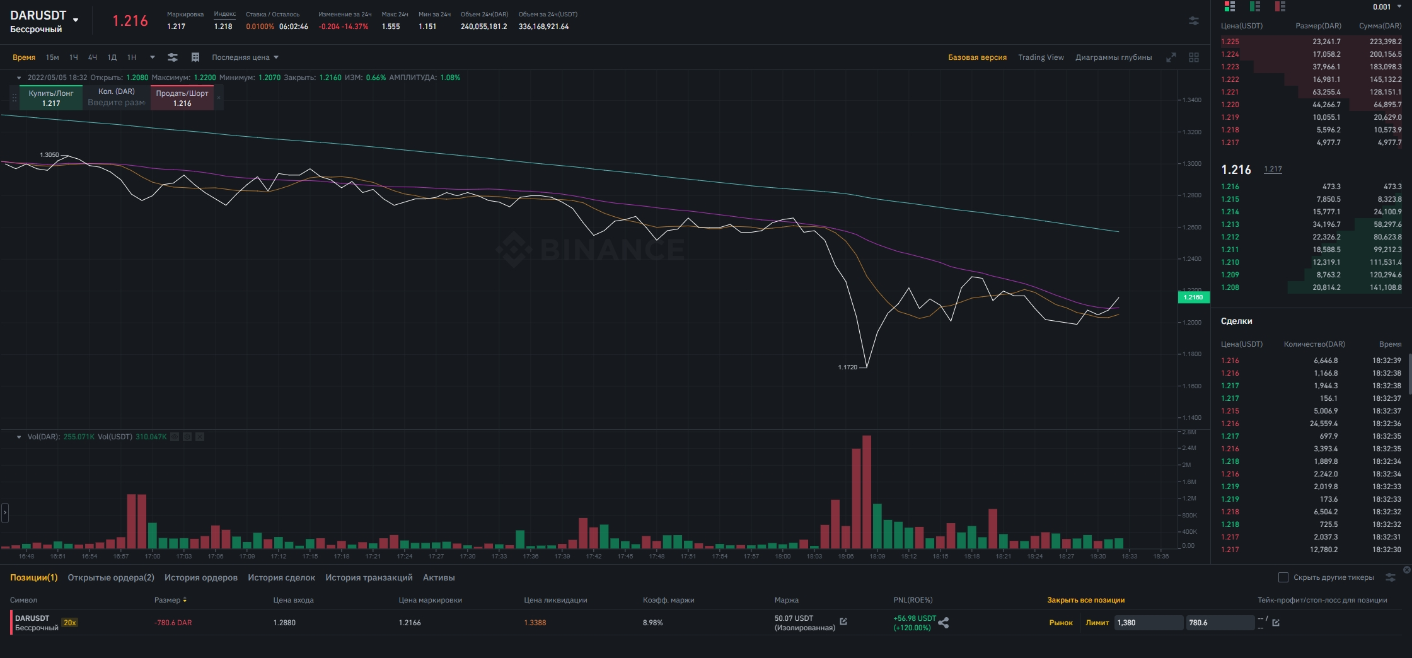The image size is (1412, 658).
Task: Switch to 'Открытые ордера(2)' tab
Action: tap(111, 577)
